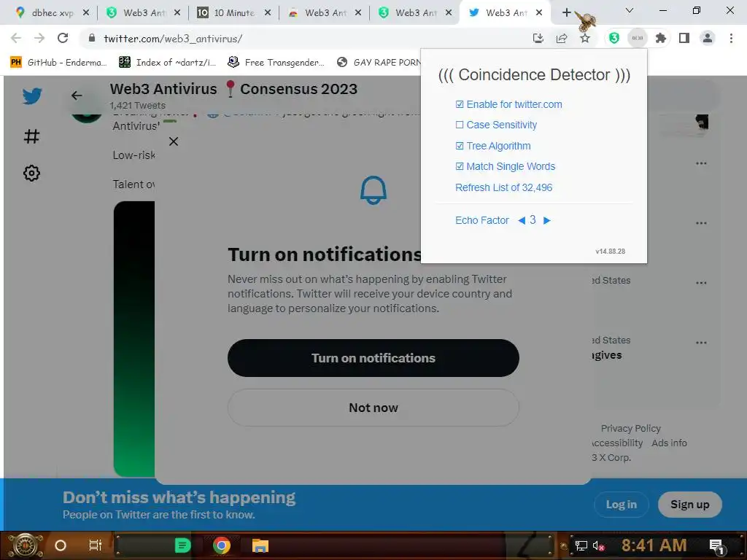Viewport: 747px width, 560px height.
Task: Click the Not now button
Action: tap(373, 408)
